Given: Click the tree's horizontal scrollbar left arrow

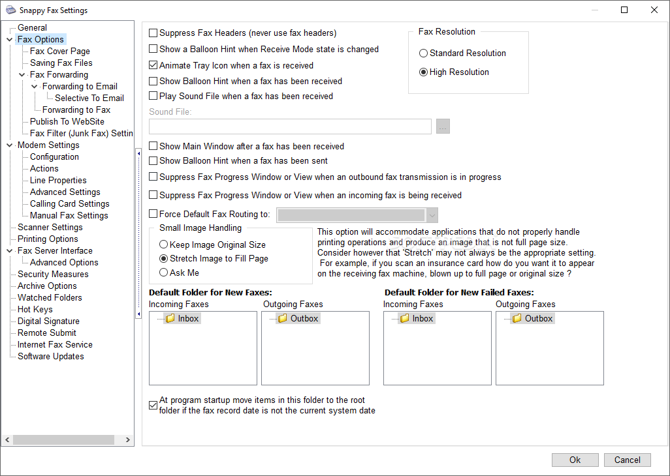Looking at the screenshot, I should pos(7,439).
